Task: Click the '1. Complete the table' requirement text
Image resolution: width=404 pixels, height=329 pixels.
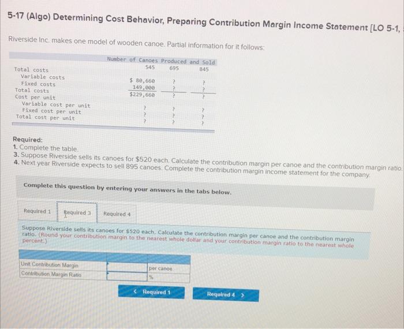Action: click(x=46, y=148)
